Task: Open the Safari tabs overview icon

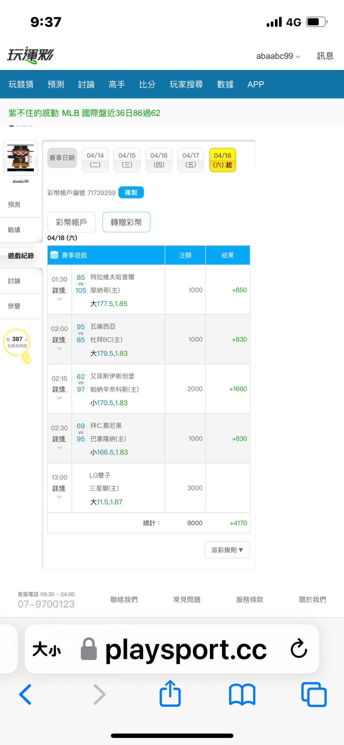Action: point(314,694)
